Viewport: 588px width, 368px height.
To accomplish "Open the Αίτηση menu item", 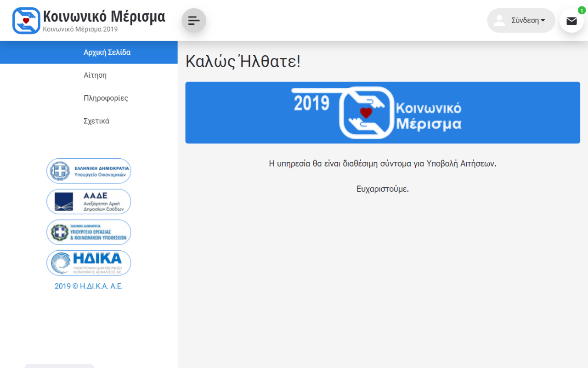I will tap(95, 75).
